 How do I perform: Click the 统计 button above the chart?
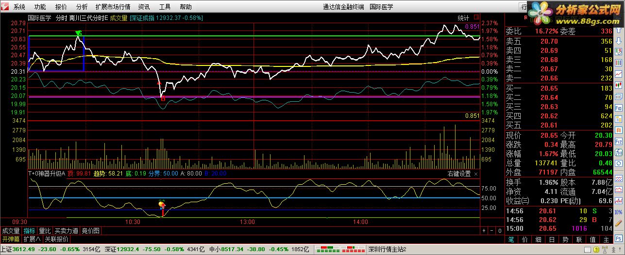pos(463,18)
